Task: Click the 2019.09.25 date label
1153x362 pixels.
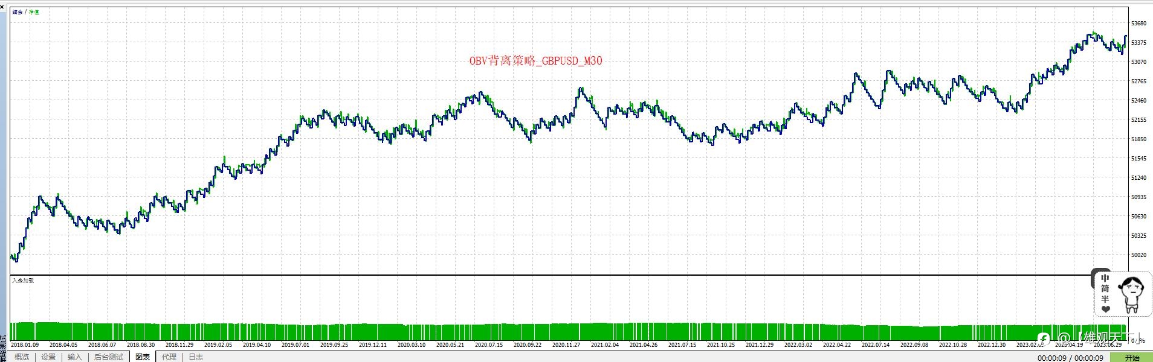Action: [x=334, y=345]
